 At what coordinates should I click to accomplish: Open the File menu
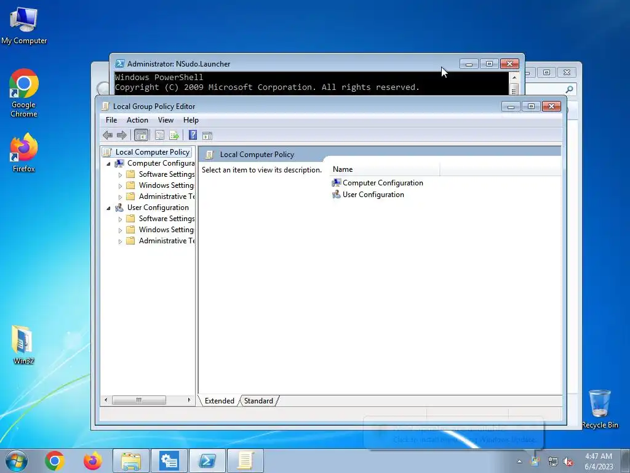(x=111, y=120)
